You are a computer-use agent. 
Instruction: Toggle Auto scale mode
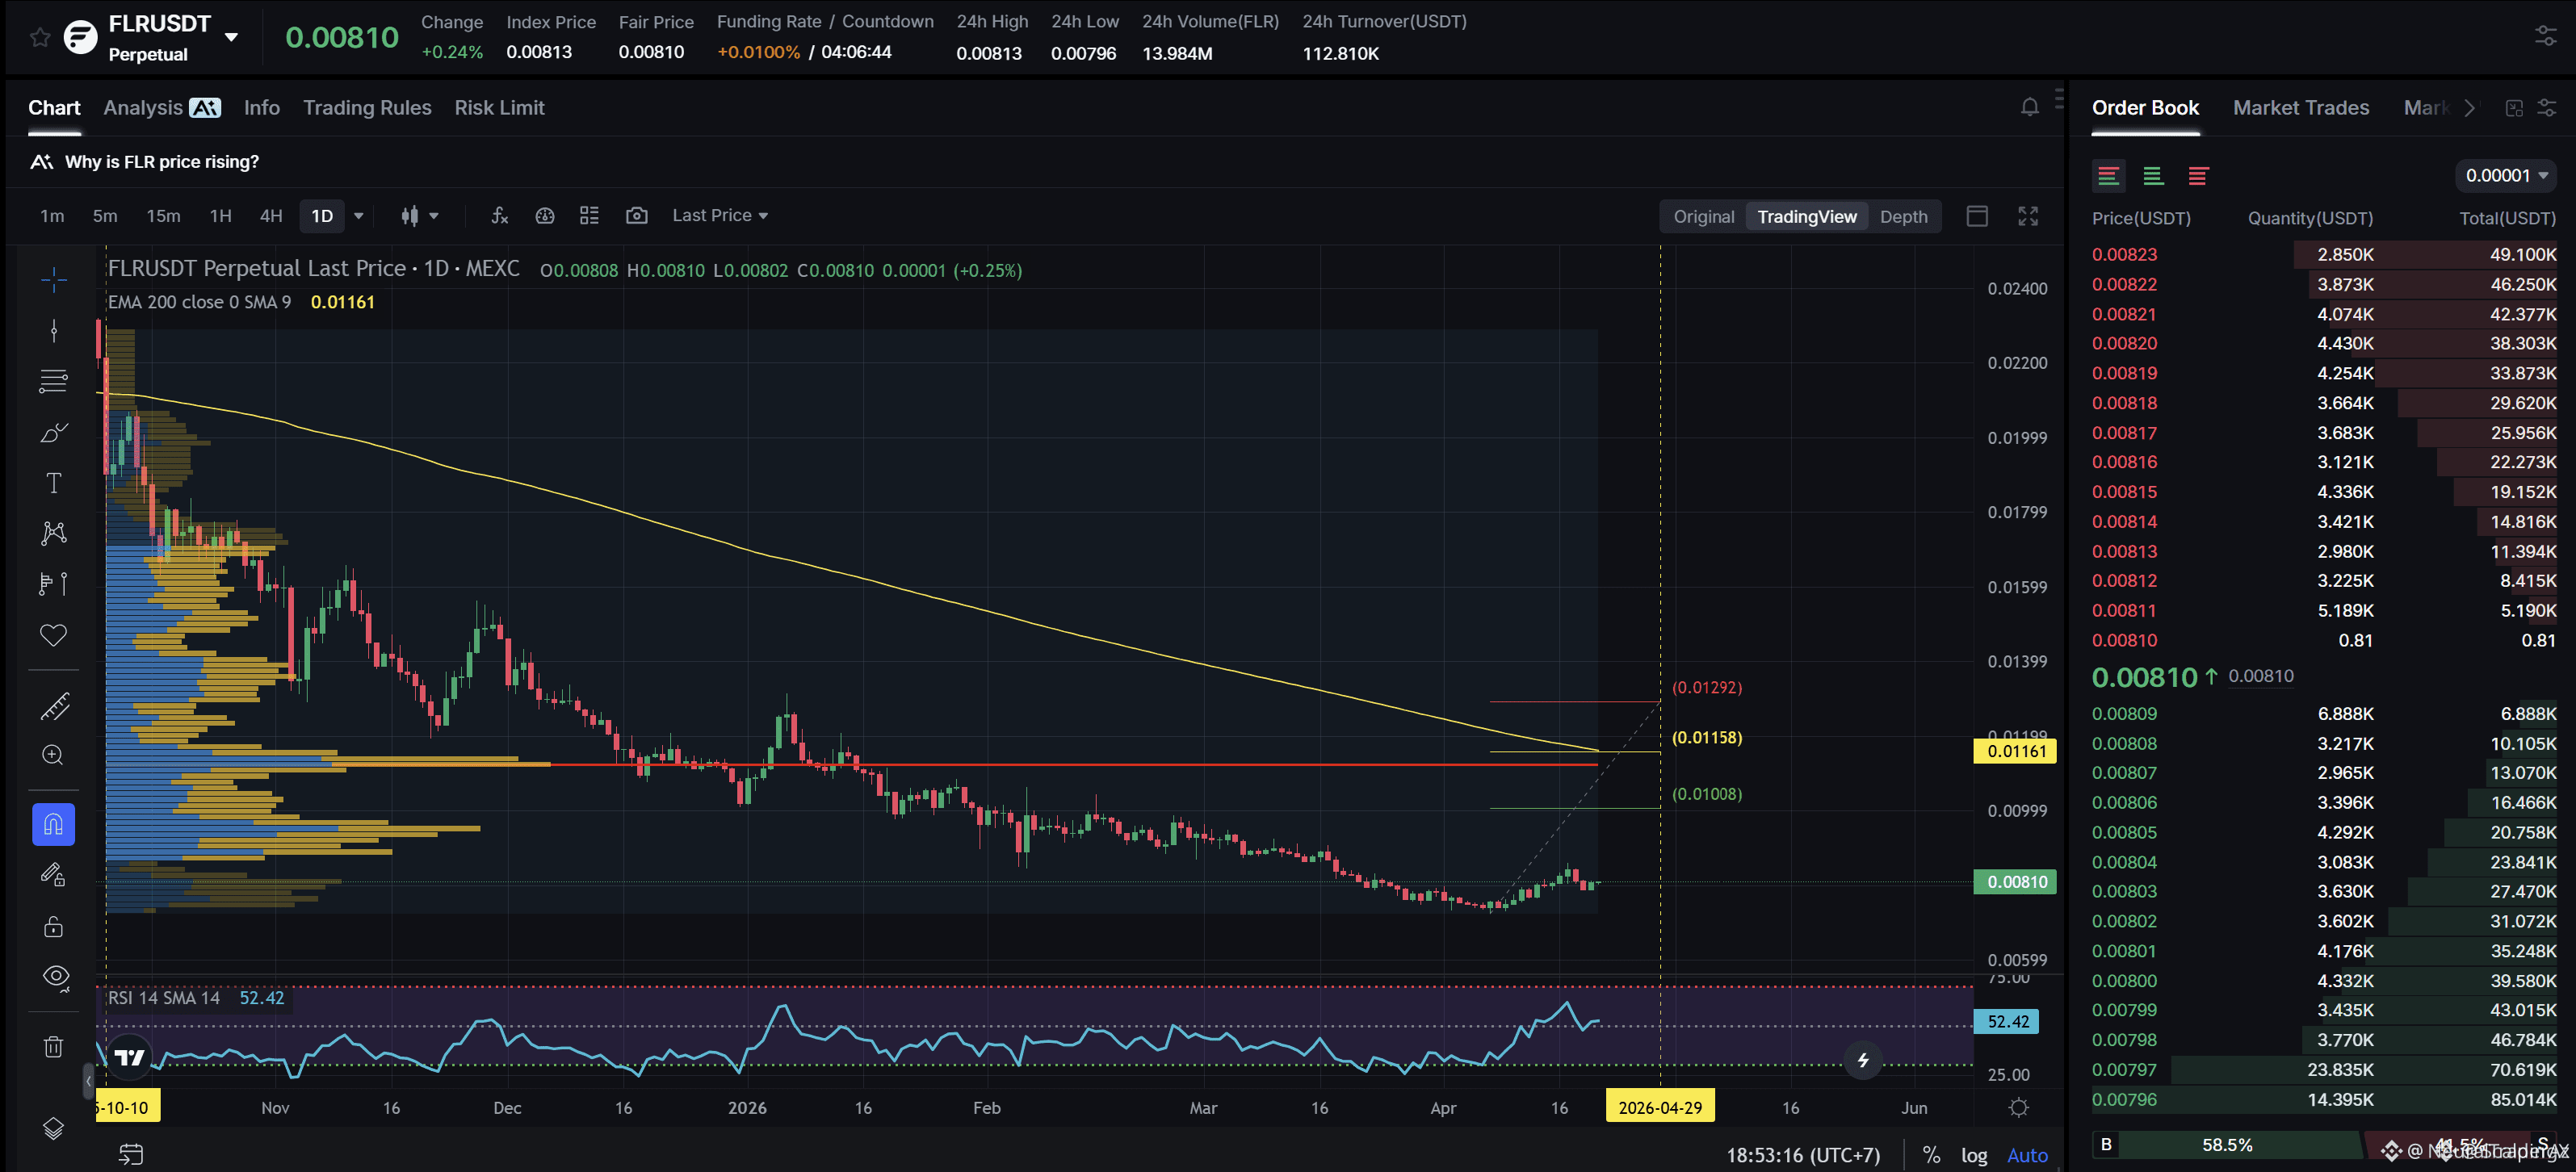tap(2027, 1155)
